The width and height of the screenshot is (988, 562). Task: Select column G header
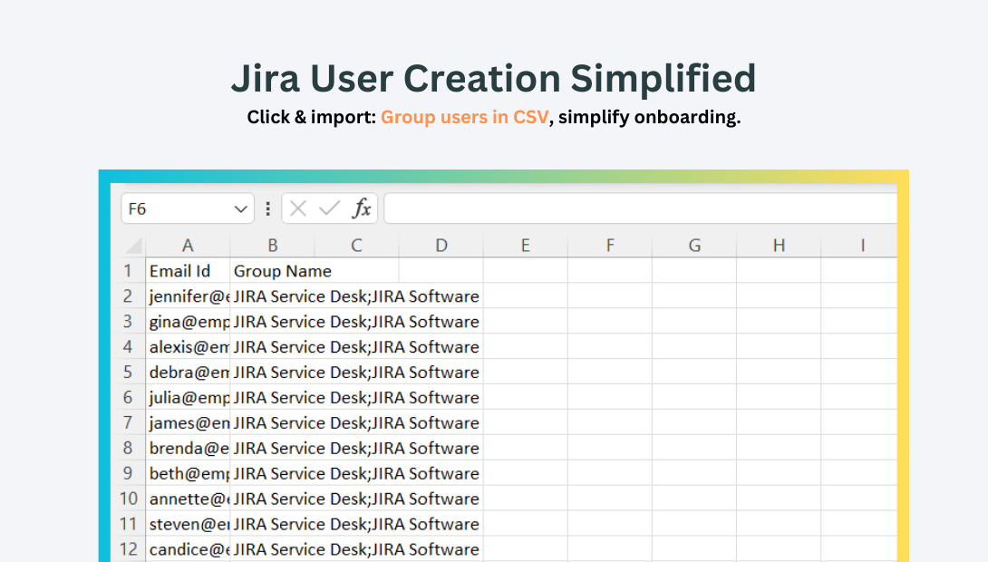coord(694,245)
